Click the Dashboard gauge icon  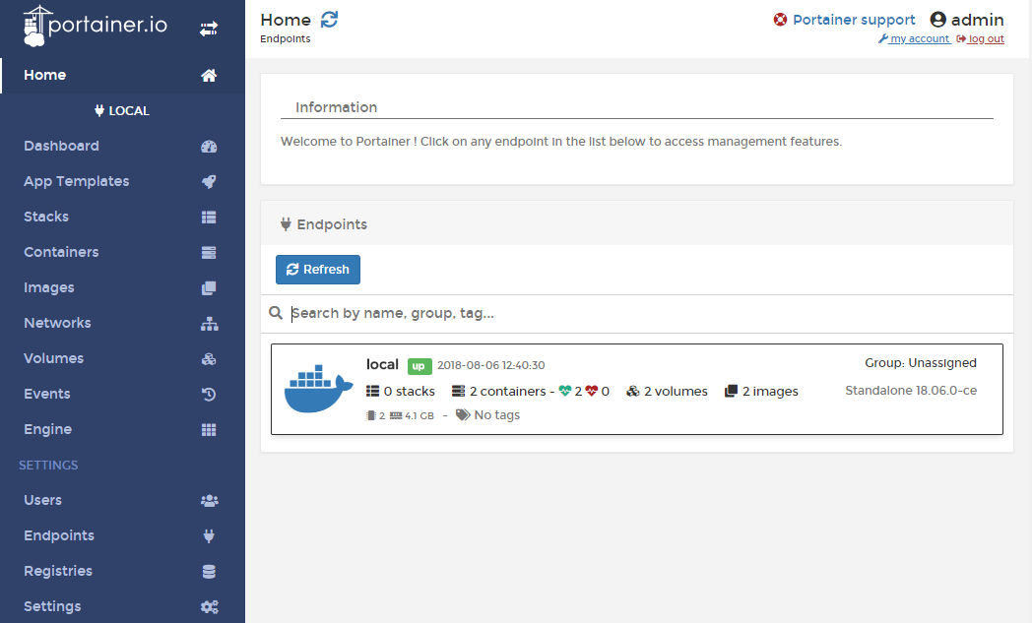pos(209,147)
